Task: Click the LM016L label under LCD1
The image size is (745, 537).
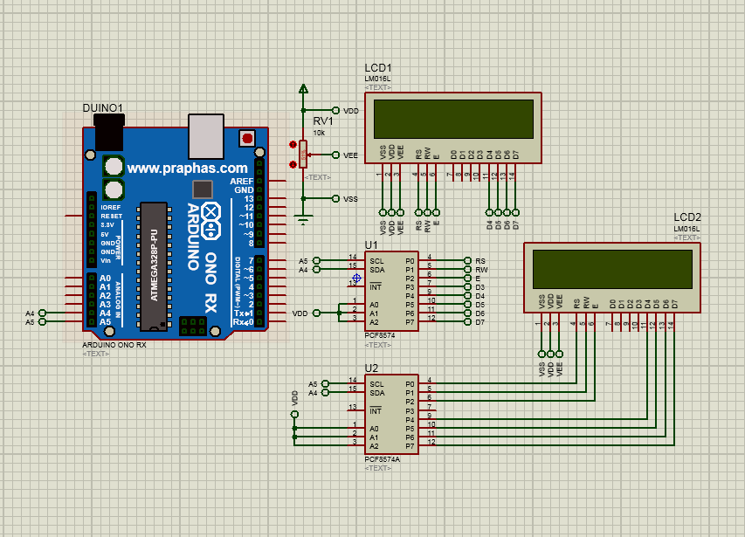Action: click(x=377, y=79)
